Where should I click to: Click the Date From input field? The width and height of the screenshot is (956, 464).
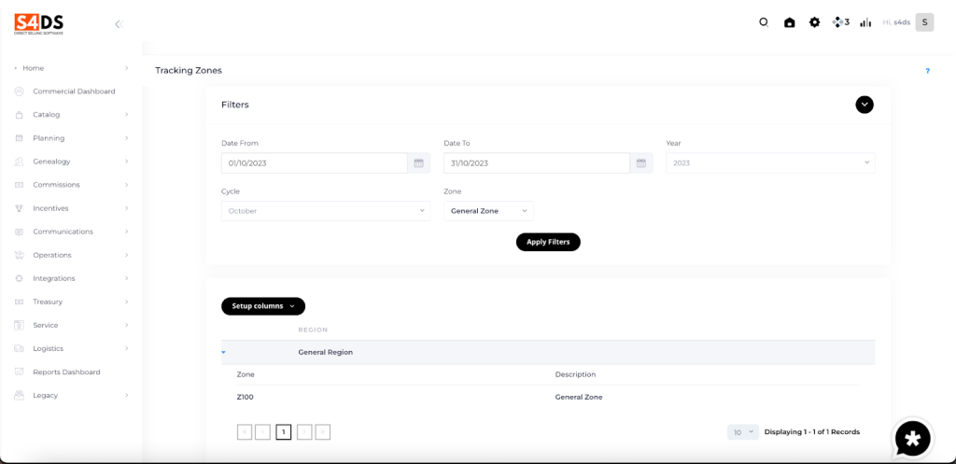pos(314,163)
